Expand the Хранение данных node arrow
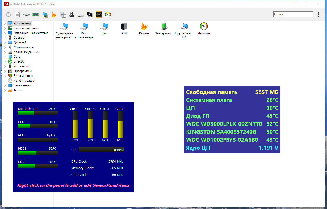 pos(5,52)
